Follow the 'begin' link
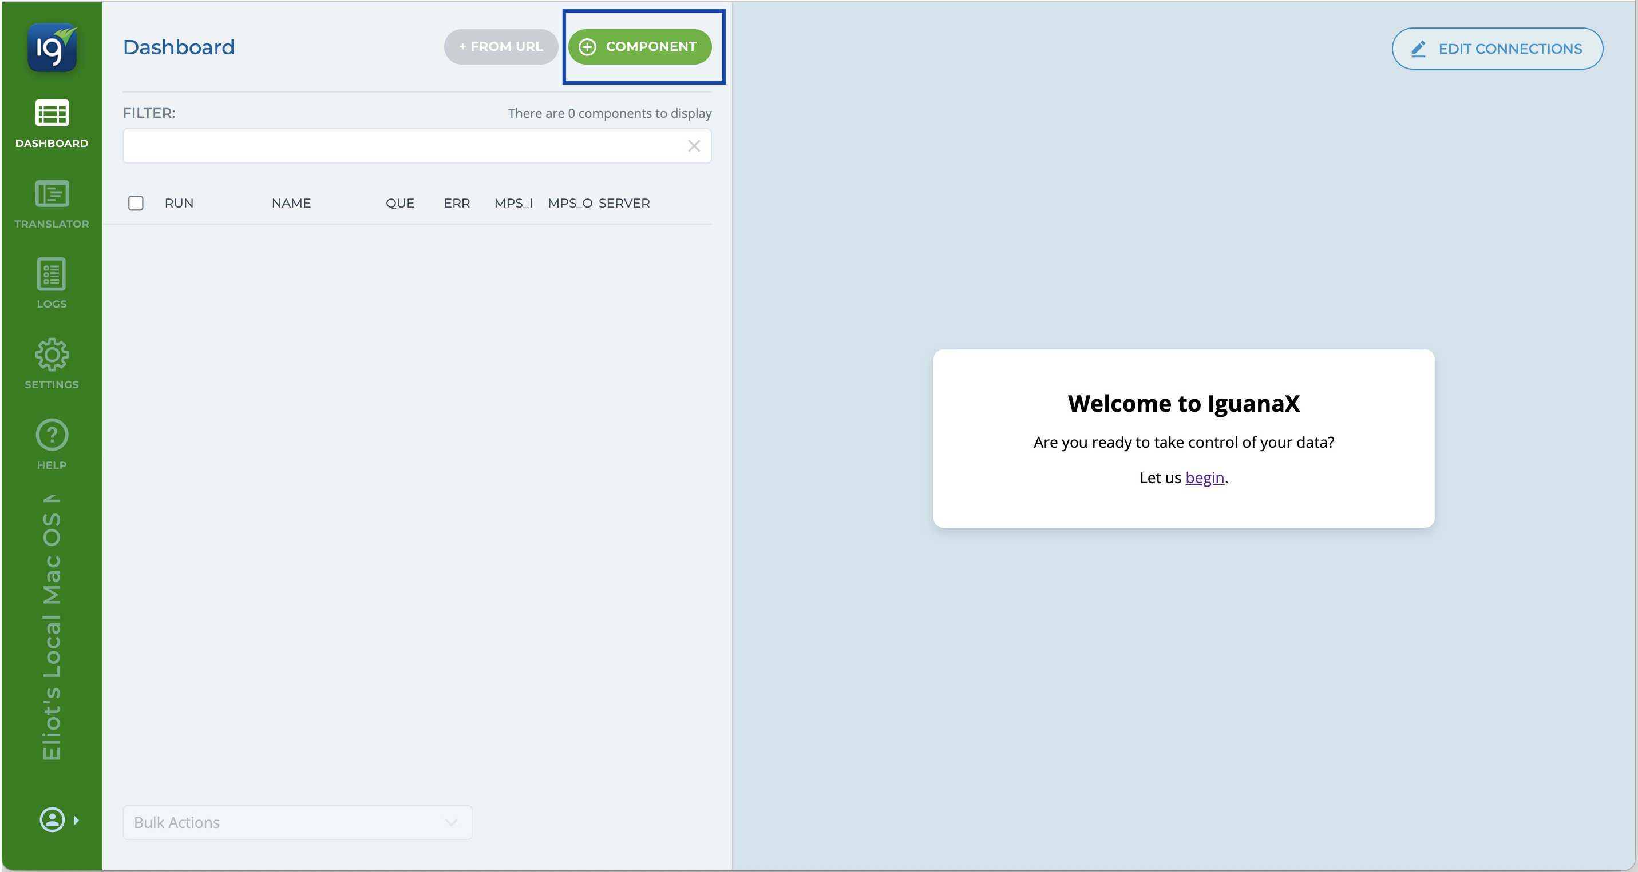This screenshot has width=1638, height=872. pos(1204,477)
